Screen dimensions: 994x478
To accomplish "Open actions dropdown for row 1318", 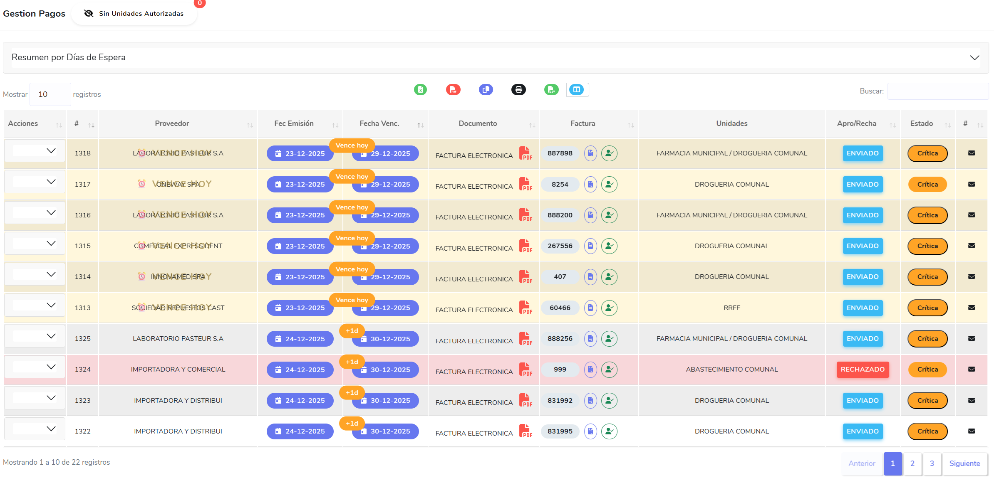I will [35, 150].
